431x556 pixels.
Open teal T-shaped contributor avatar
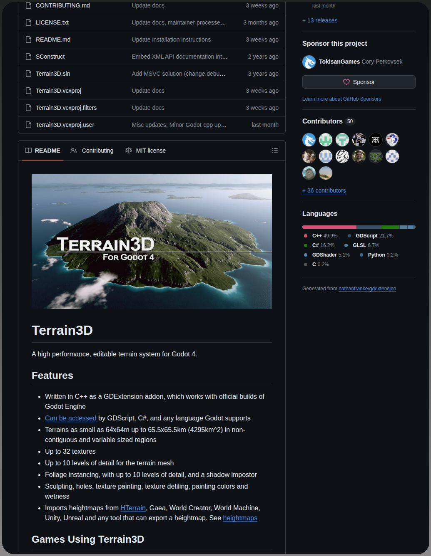[342, 140]
